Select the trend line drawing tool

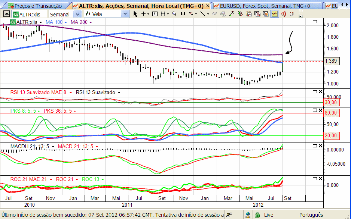(202, 14)
